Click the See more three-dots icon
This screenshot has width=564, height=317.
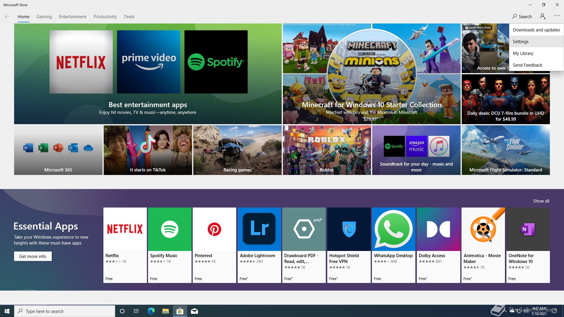click(x=557, y=16)
